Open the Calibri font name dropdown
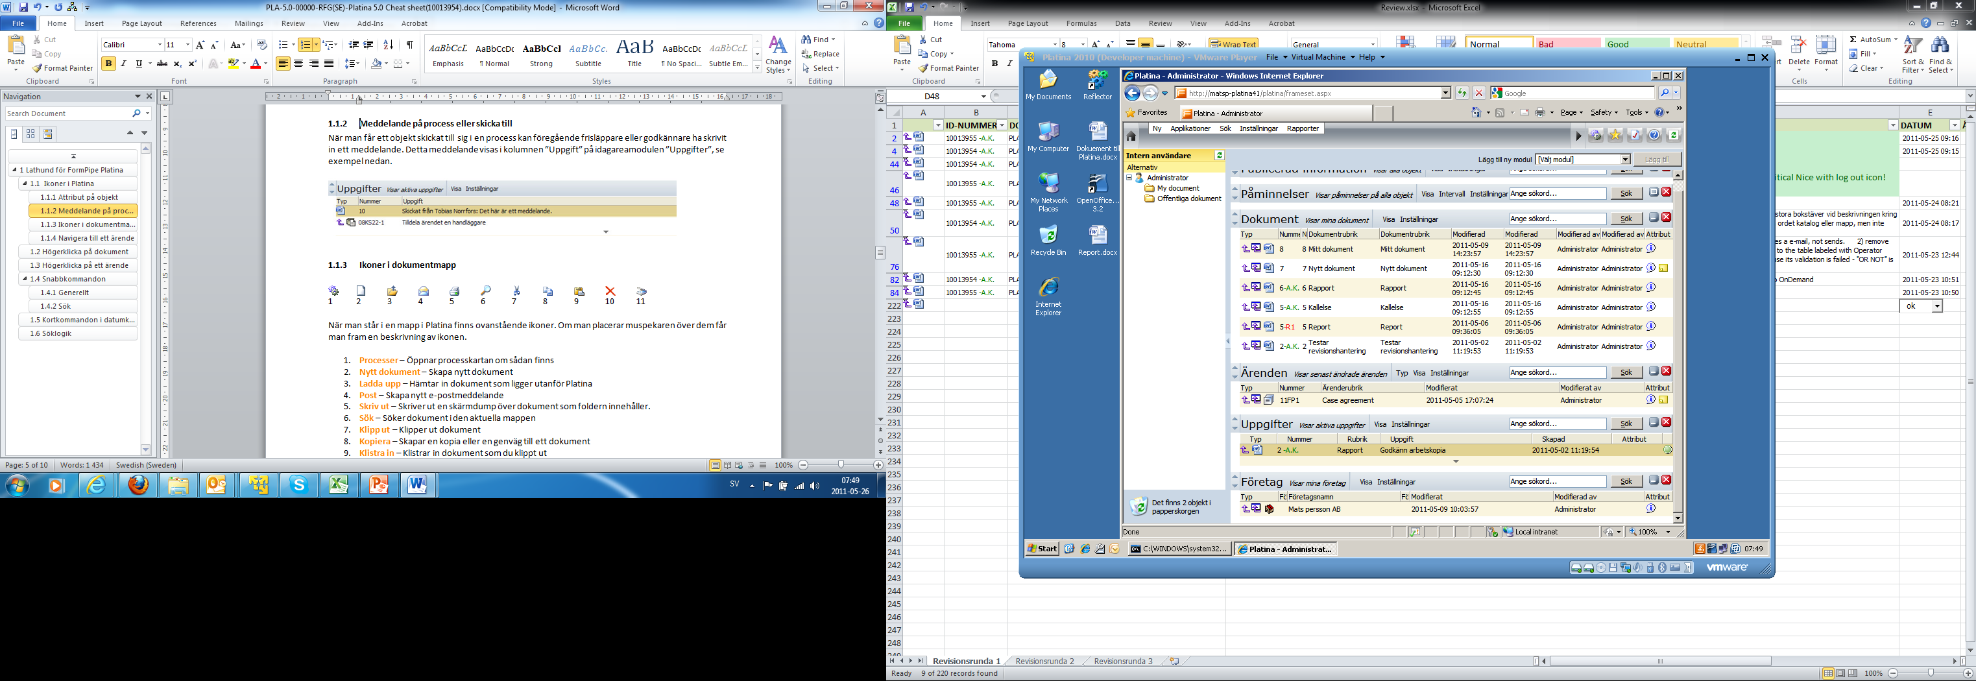1976x681 pixels. click(x=160, y=45)
